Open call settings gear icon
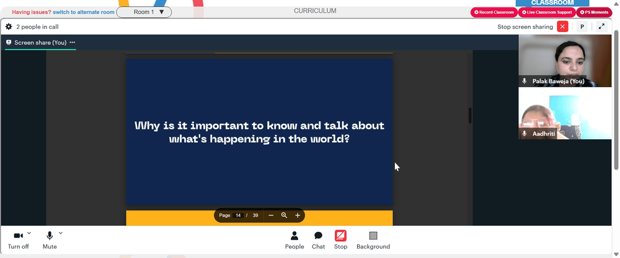Viewport: 620px width, 258px height. [x=9, y=27]
